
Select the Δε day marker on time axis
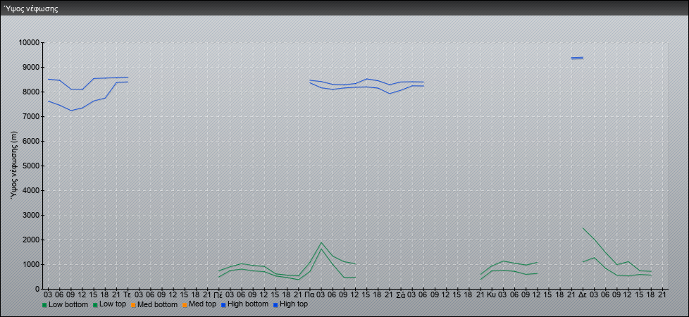coord(583,294)
